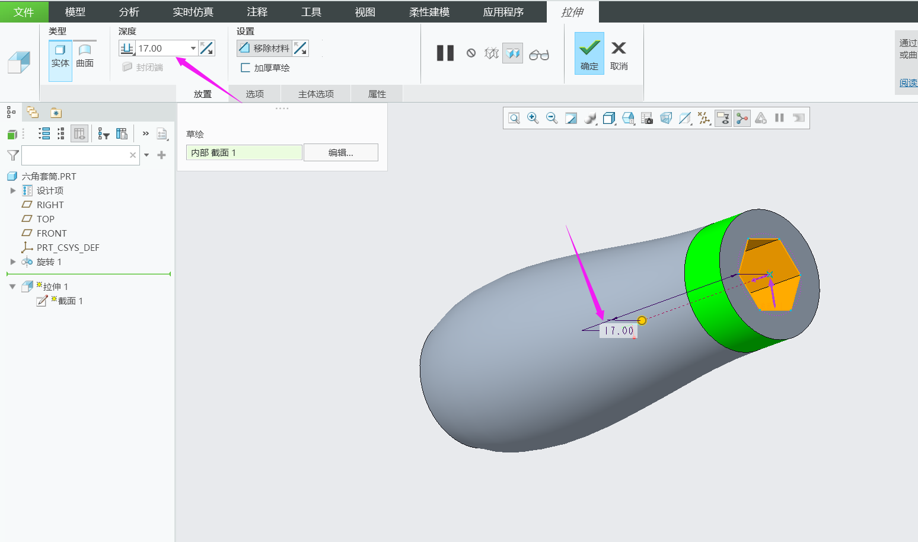
Task: Click the Refit view icon
Action: 514,118
